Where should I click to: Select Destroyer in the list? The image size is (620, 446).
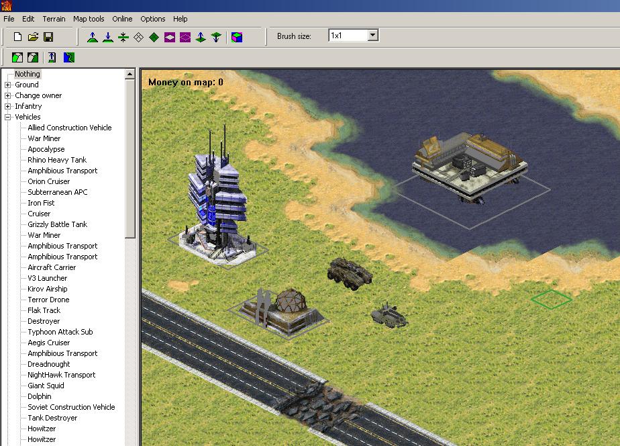tap(44, 321)
